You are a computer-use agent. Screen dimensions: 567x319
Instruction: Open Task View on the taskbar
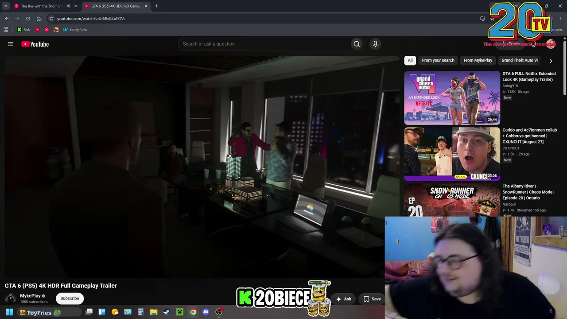(x=89, y=312)
